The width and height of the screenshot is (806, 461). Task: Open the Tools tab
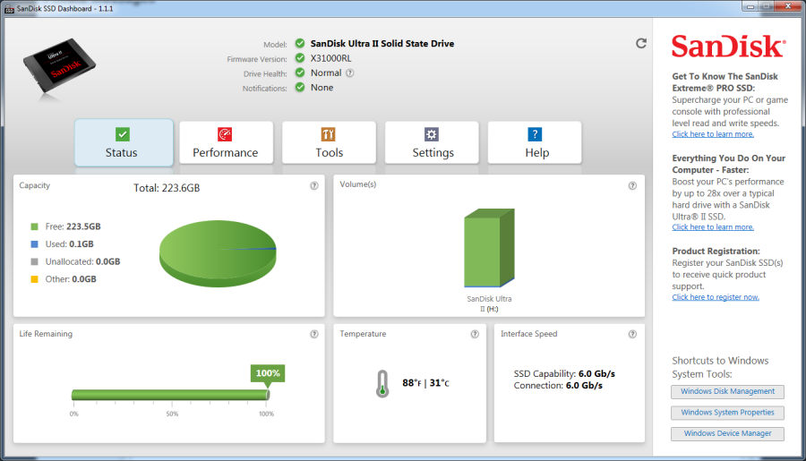point(329,143)
